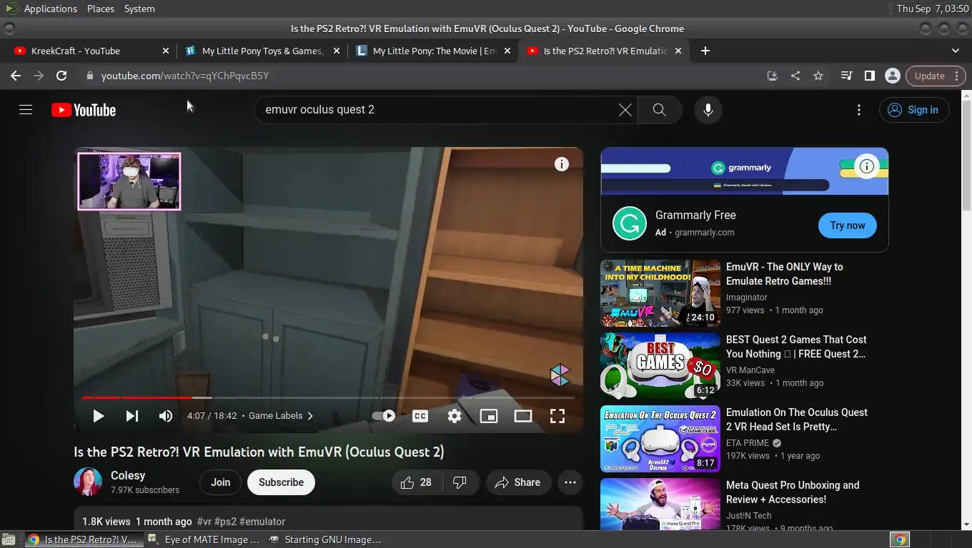The height and width of the screenshot is (548, 972).
Task: Open Grammarly Free ad logo
Action: (x=630, y=224)
